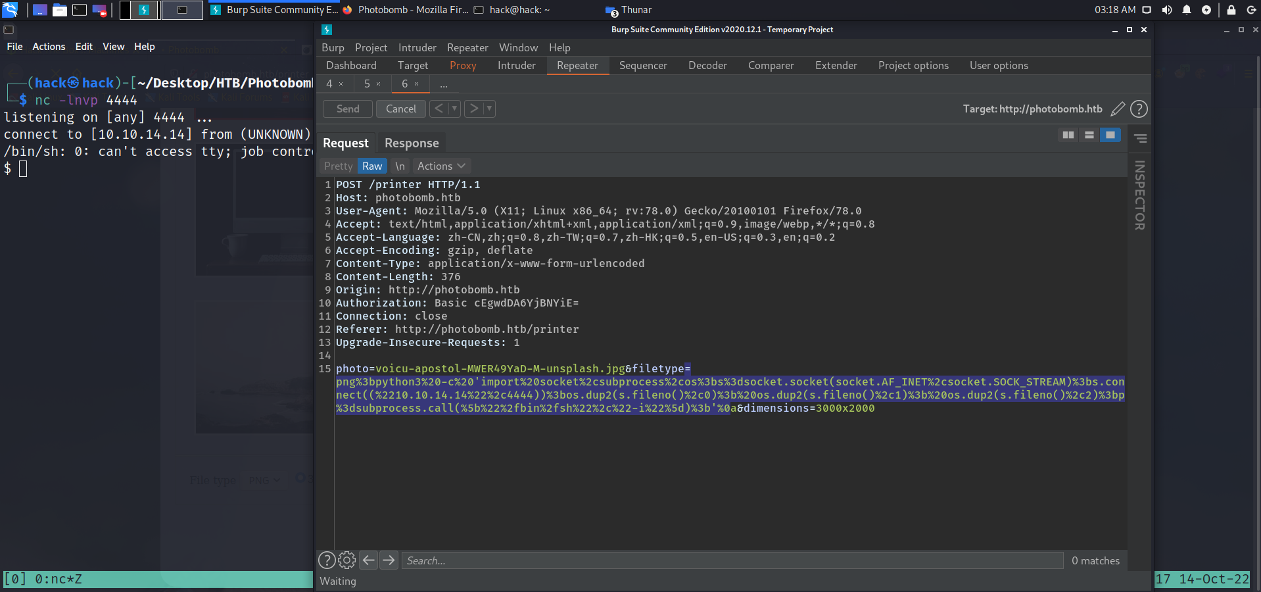Open the Burp menu
This screenshot has width=1261, height=592.
[333, 48]
